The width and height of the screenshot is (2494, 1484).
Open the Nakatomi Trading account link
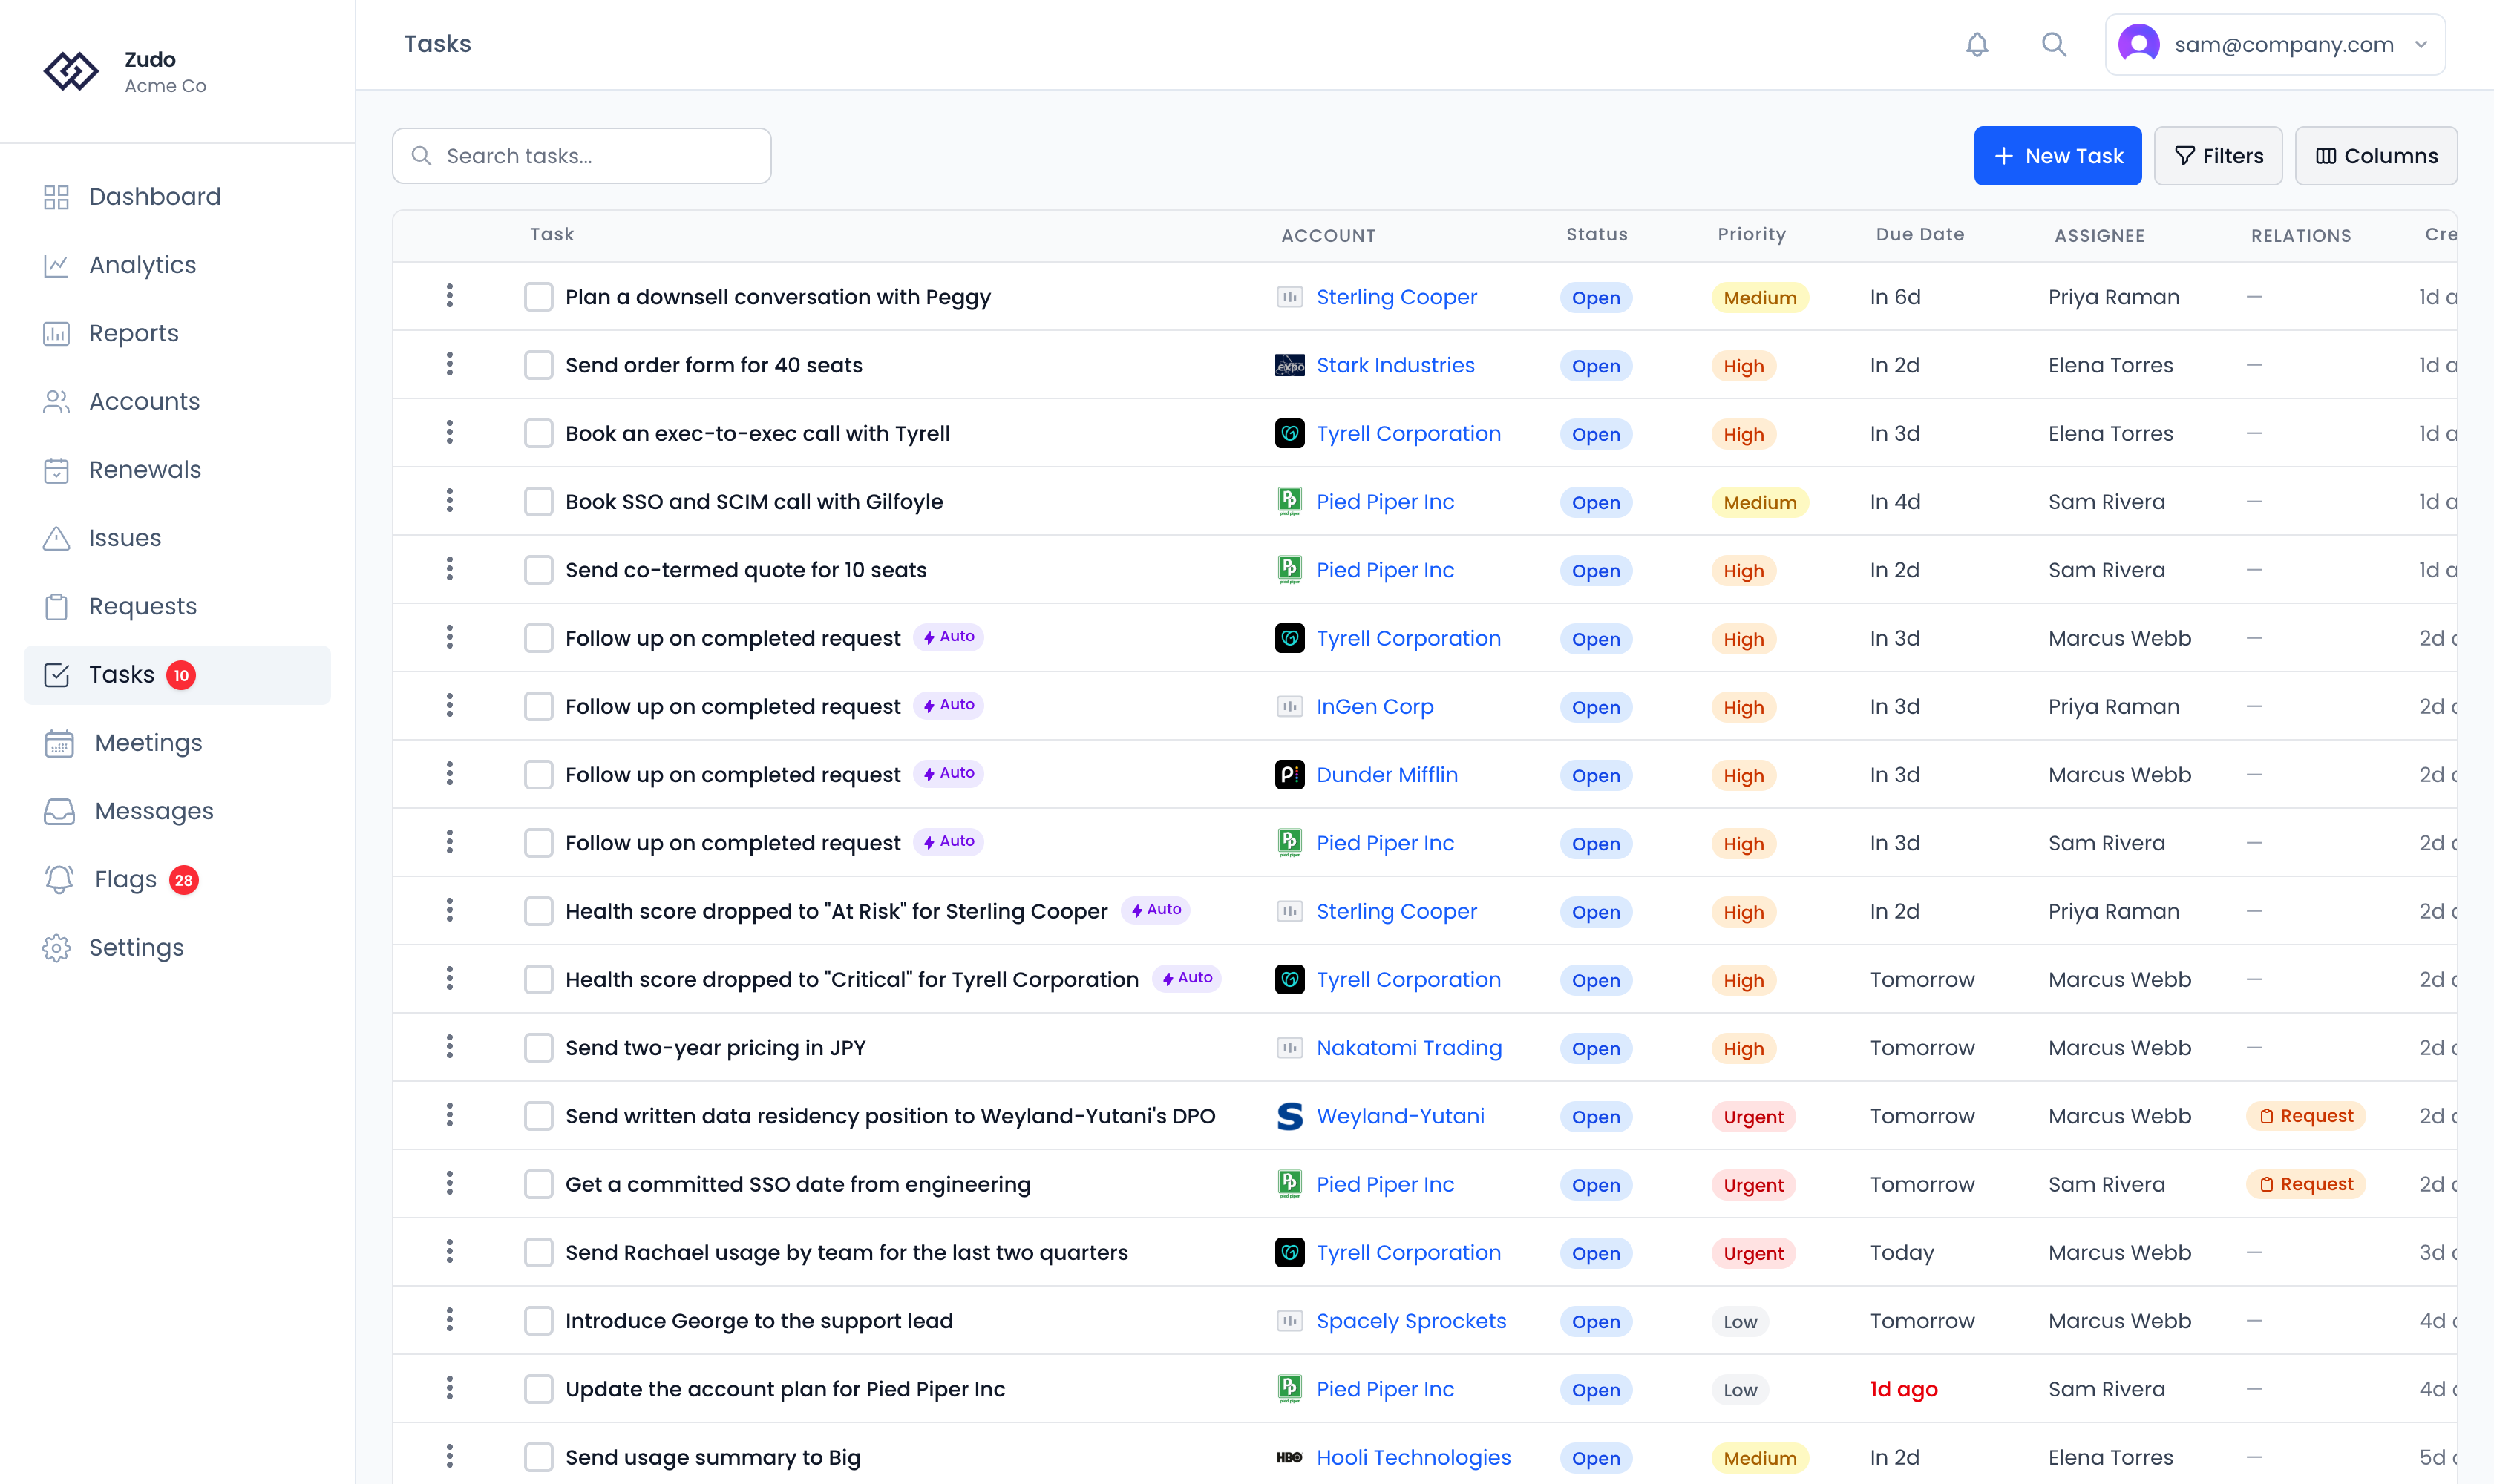point(1409,1048)
